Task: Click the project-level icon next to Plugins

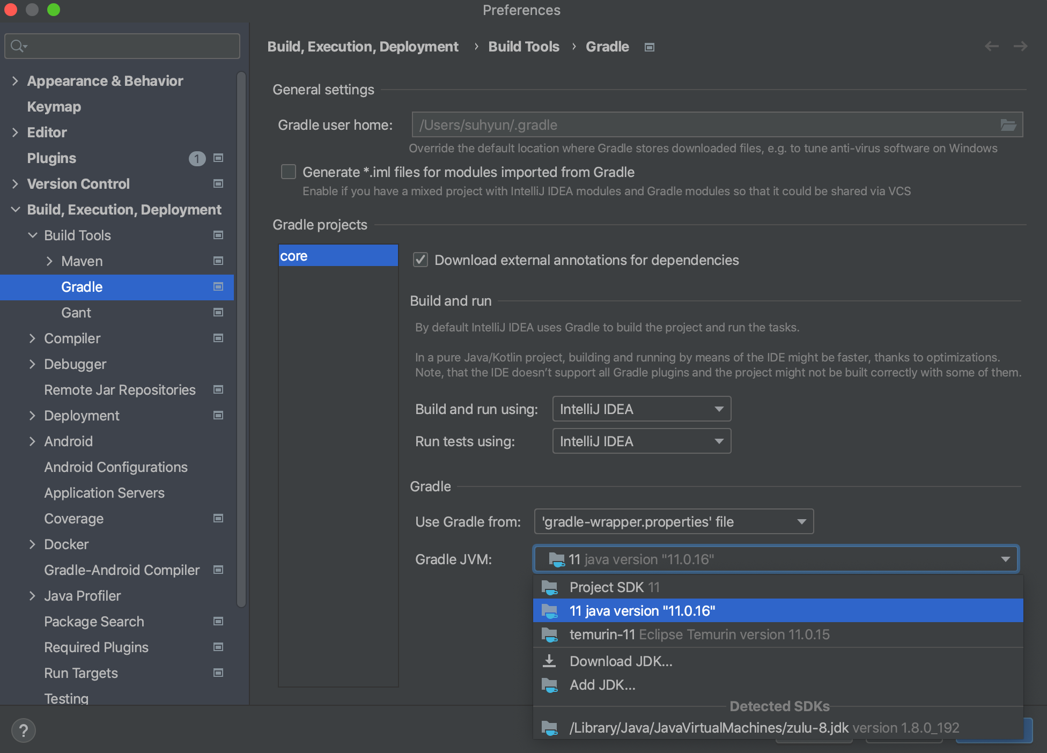Action: (x=218, y=158)
